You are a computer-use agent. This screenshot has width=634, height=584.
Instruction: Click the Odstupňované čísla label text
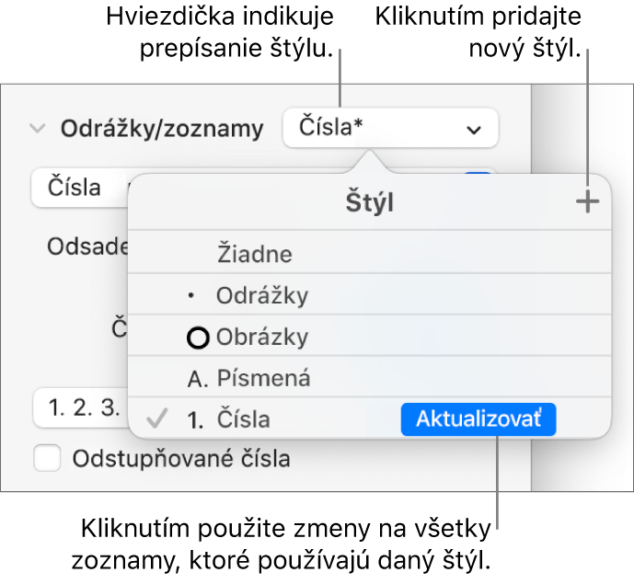(180, 457)
